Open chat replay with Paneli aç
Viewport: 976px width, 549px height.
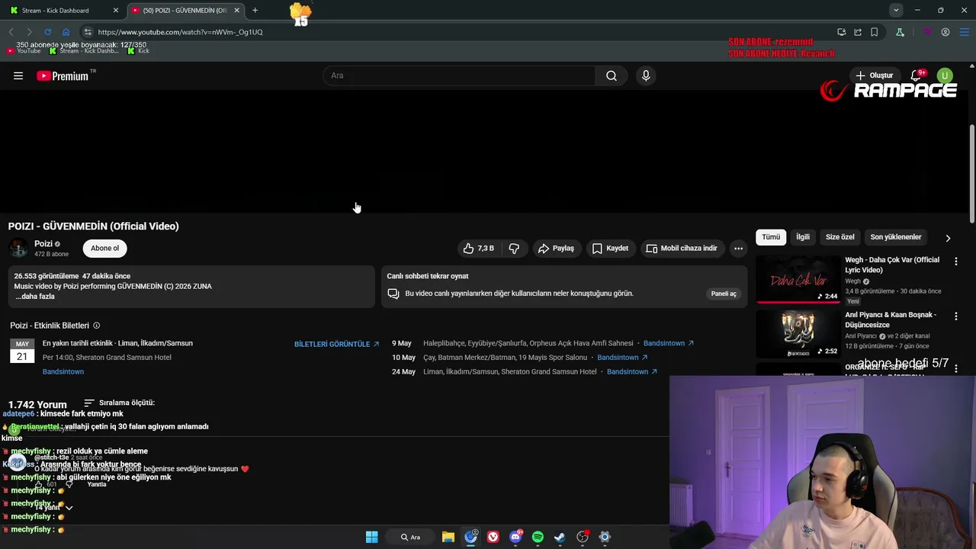(724, 294)
